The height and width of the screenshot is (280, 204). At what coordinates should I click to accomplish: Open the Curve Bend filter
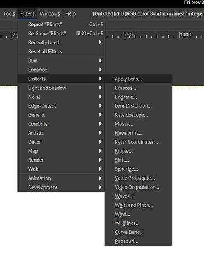click(x=138, y=232)
